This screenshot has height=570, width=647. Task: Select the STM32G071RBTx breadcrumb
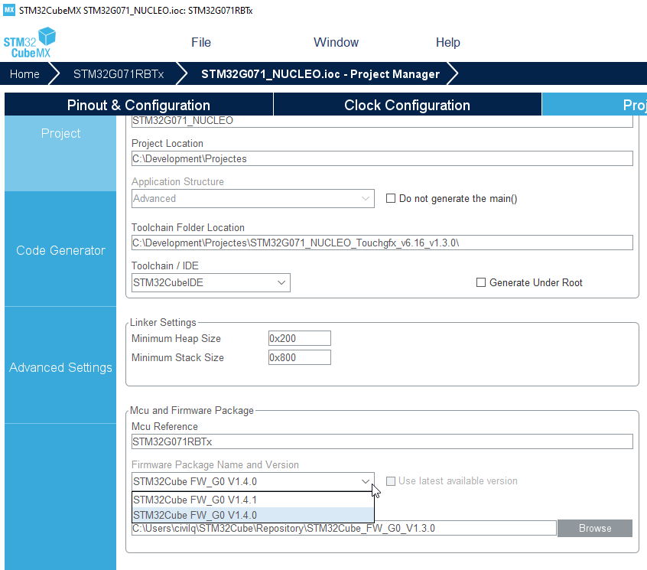coord(119,74)
